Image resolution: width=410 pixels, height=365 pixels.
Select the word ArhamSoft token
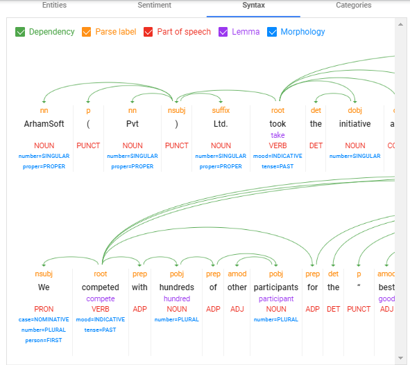coord(44,124)
